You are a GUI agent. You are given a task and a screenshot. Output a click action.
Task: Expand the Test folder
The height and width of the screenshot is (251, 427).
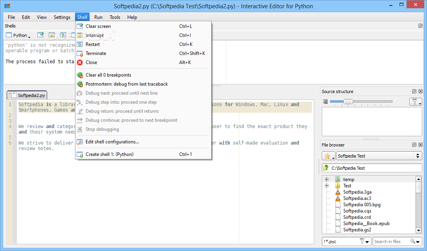coord(326,186)
